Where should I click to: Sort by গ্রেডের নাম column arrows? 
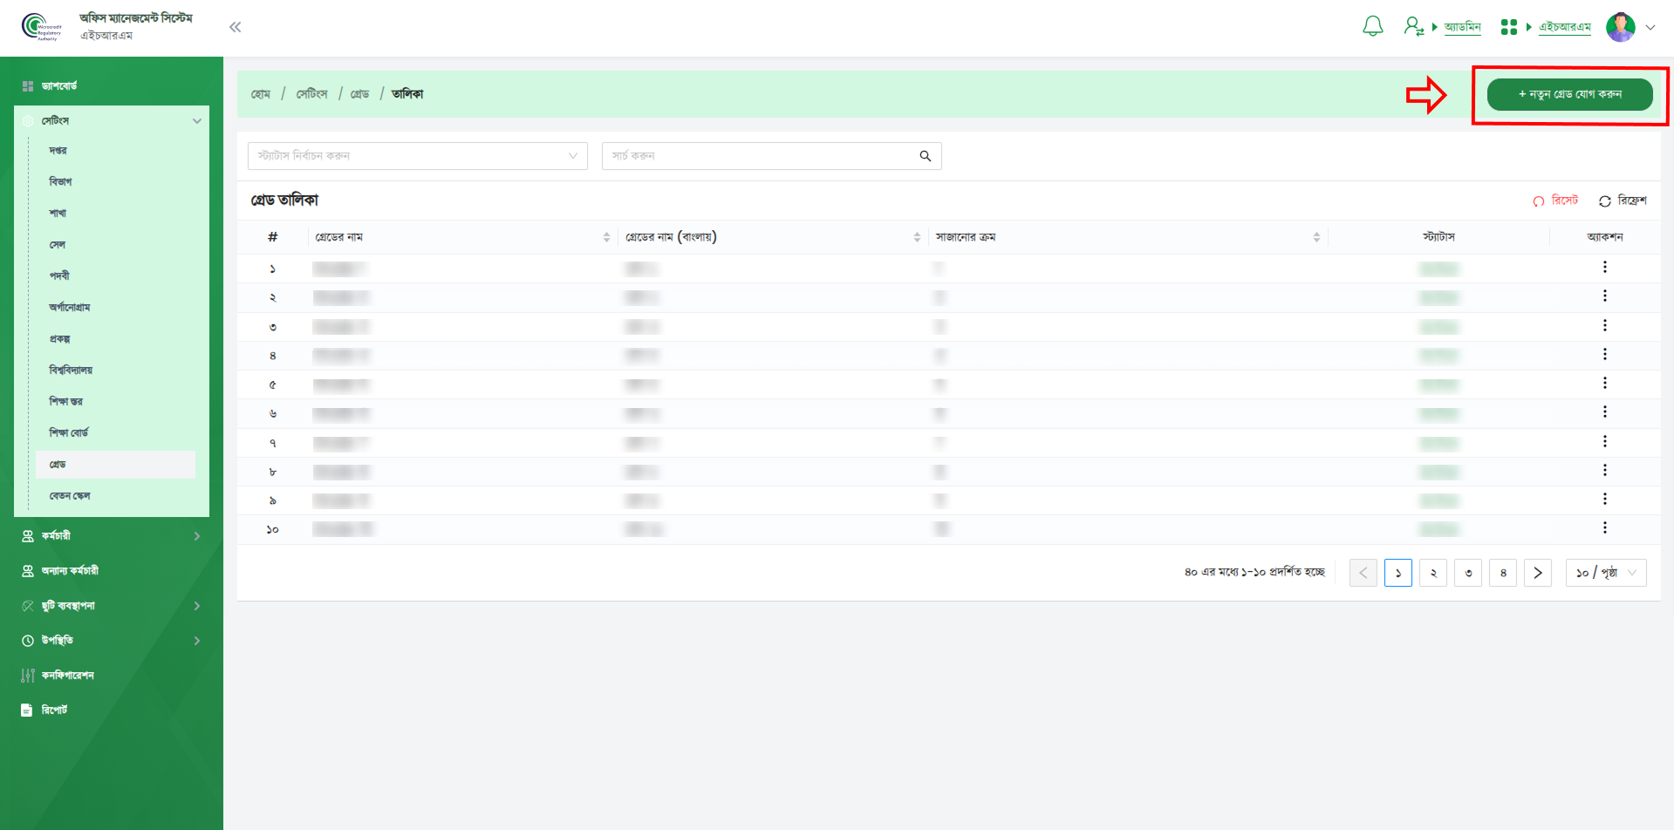click(x=606, y=237)
